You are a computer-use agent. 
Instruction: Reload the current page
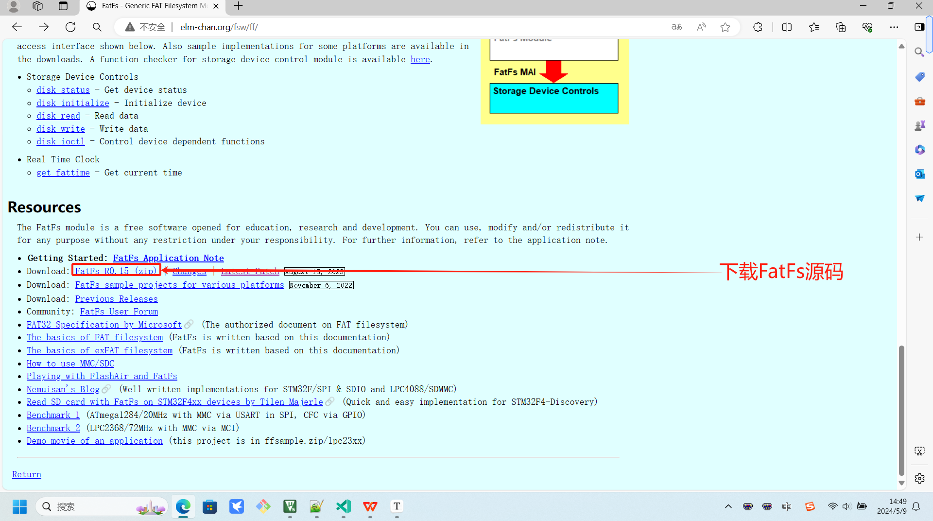pos(70,27)
